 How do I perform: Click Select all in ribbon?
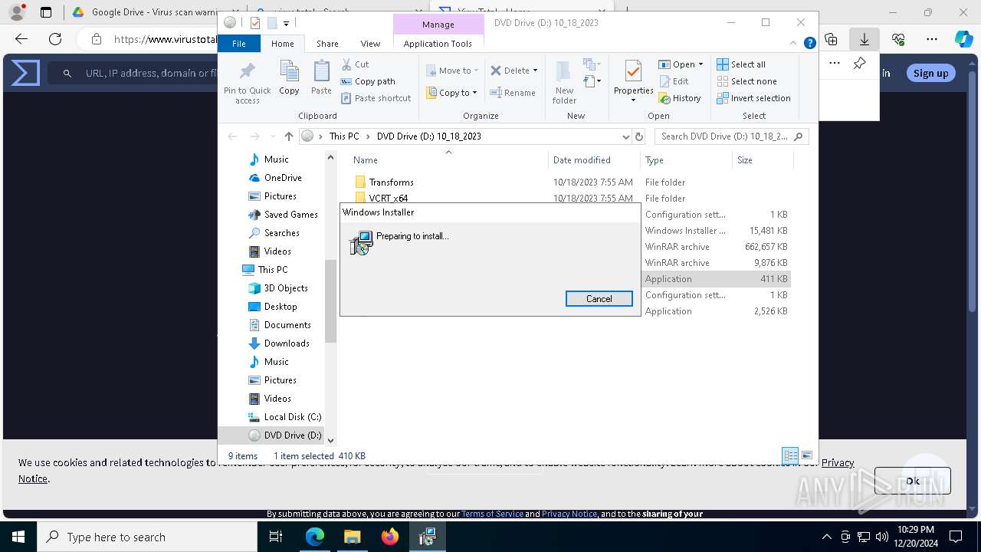click(741, 64)
